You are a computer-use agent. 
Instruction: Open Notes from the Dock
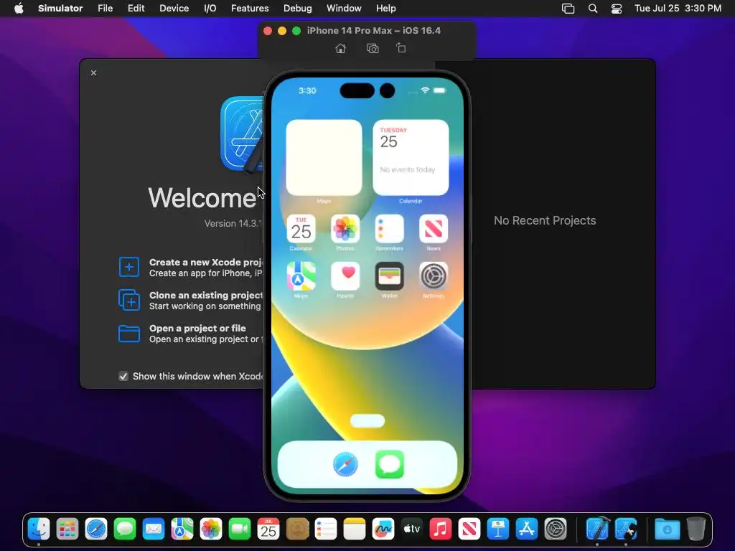click(x=355, y=529)
